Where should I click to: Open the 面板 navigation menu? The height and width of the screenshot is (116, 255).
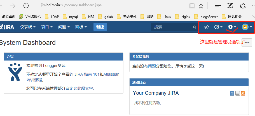click(81, 27)
